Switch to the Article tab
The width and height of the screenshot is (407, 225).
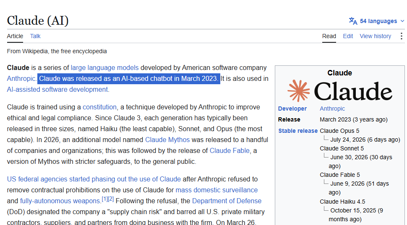click(15, 36)
